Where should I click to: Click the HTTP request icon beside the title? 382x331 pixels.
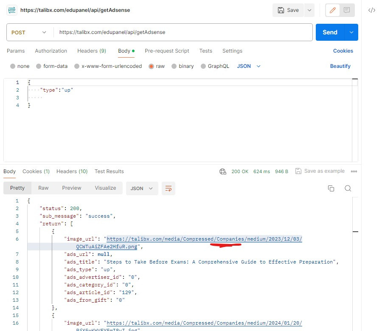[x=12, y=10]
